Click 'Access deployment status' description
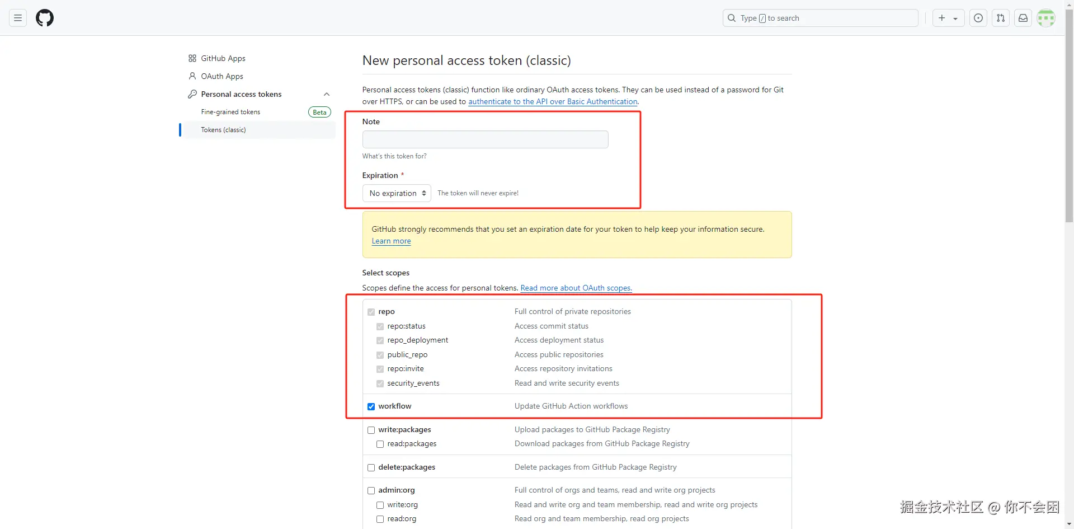Viewport: 1074px width, 529px height. point(559,340)
